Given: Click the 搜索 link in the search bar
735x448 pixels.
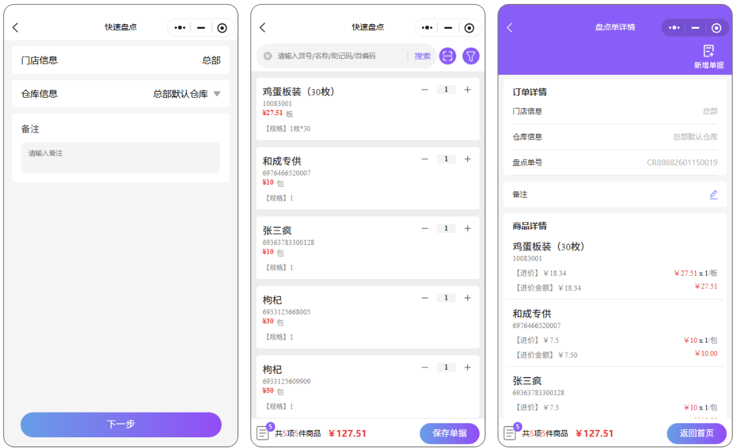Looking at the screenshot, I should click(422, 56).
